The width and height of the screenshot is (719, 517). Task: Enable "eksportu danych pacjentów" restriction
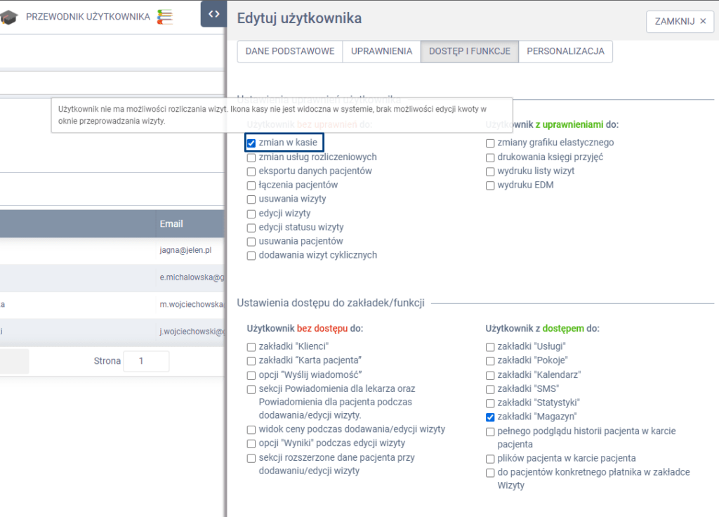click(x=251, y=171)
